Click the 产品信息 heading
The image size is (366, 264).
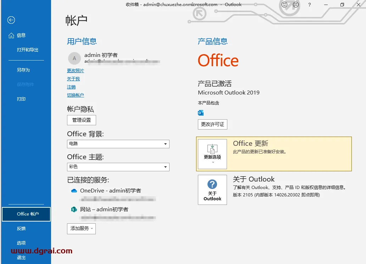click(213, 41)
